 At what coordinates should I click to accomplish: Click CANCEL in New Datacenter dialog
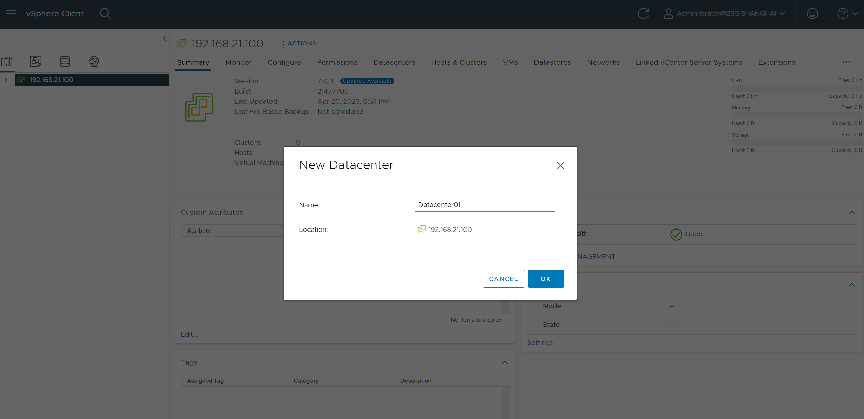[504, 279]
